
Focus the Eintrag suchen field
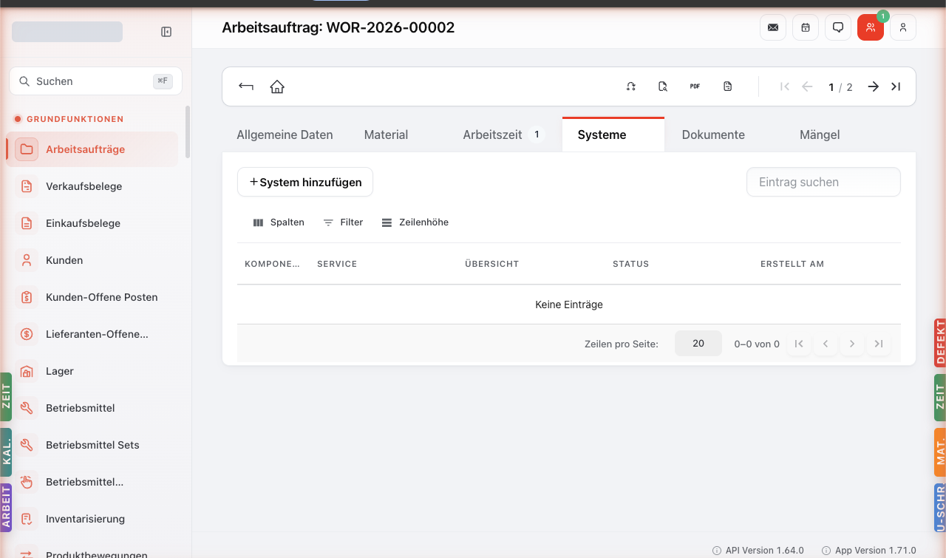pos(823,182)
